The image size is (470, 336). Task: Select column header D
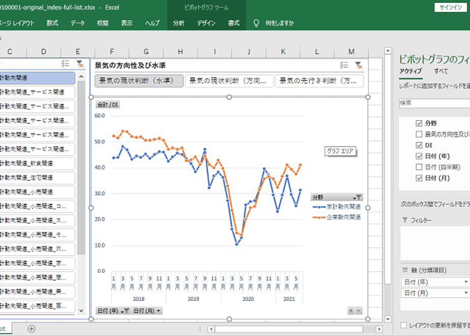44,51
